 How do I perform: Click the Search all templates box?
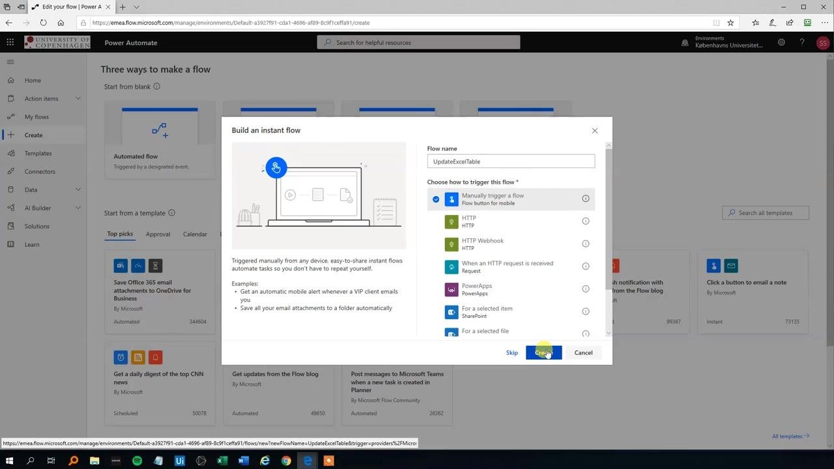[766, 213]
